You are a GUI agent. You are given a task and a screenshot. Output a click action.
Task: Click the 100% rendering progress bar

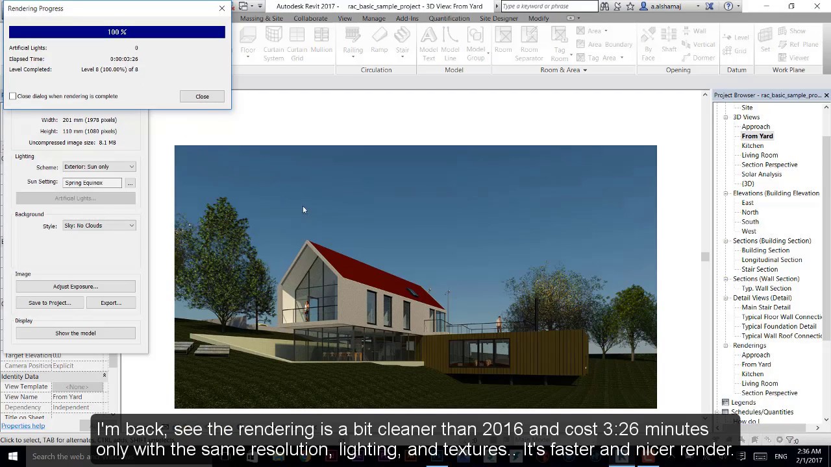[117, 32]
